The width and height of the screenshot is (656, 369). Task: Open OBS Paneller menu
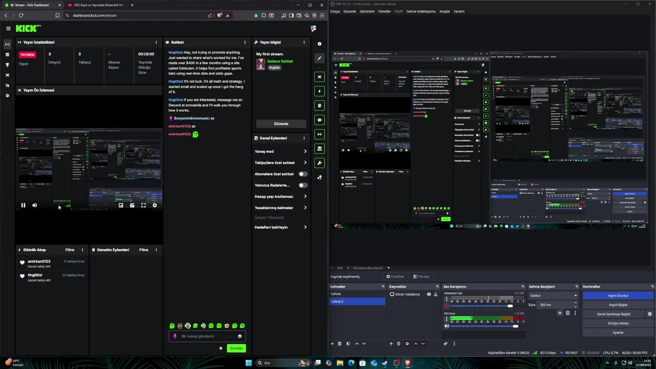point(384,11)
